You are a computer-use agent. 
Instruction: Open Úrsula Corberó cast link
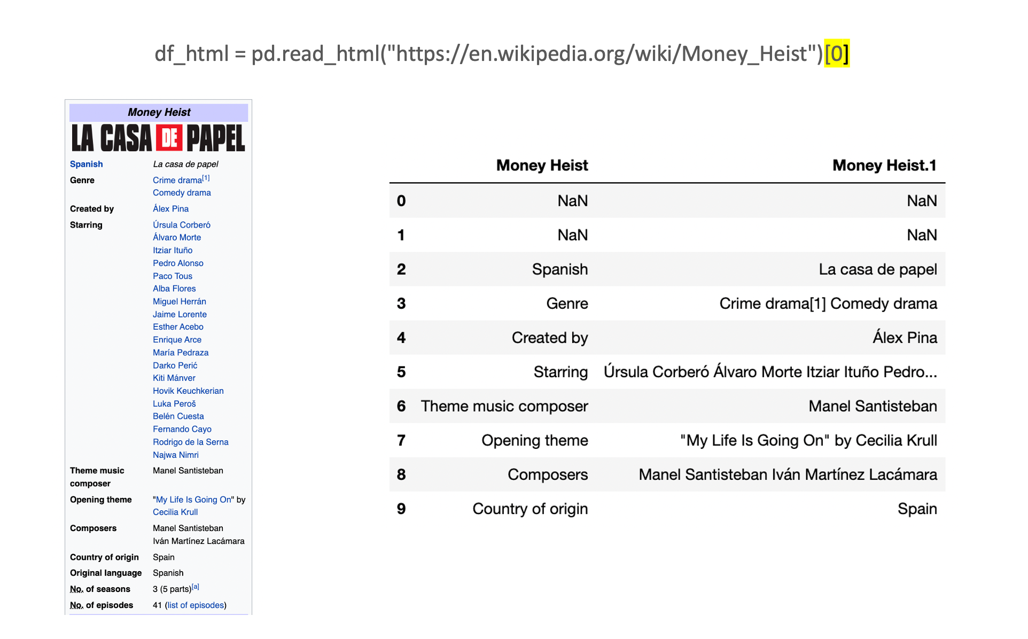coord(182,225)
